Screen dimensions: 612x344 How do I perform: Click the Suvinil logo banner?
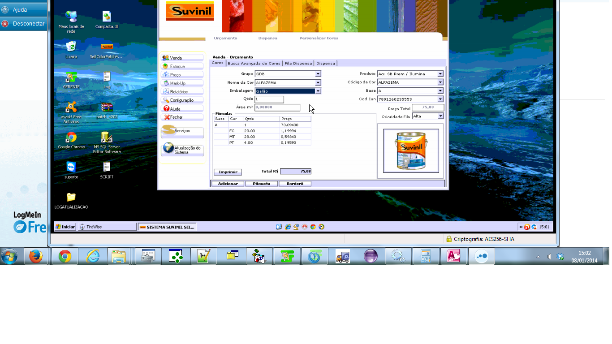pos(190,11)
